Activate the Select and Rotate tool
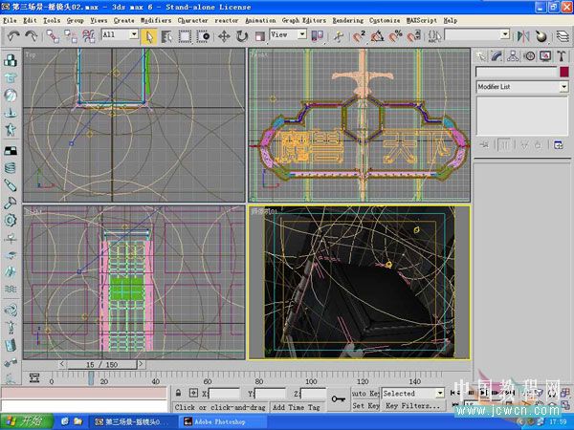This screenshot has height=430, width=574. [242, 36]
